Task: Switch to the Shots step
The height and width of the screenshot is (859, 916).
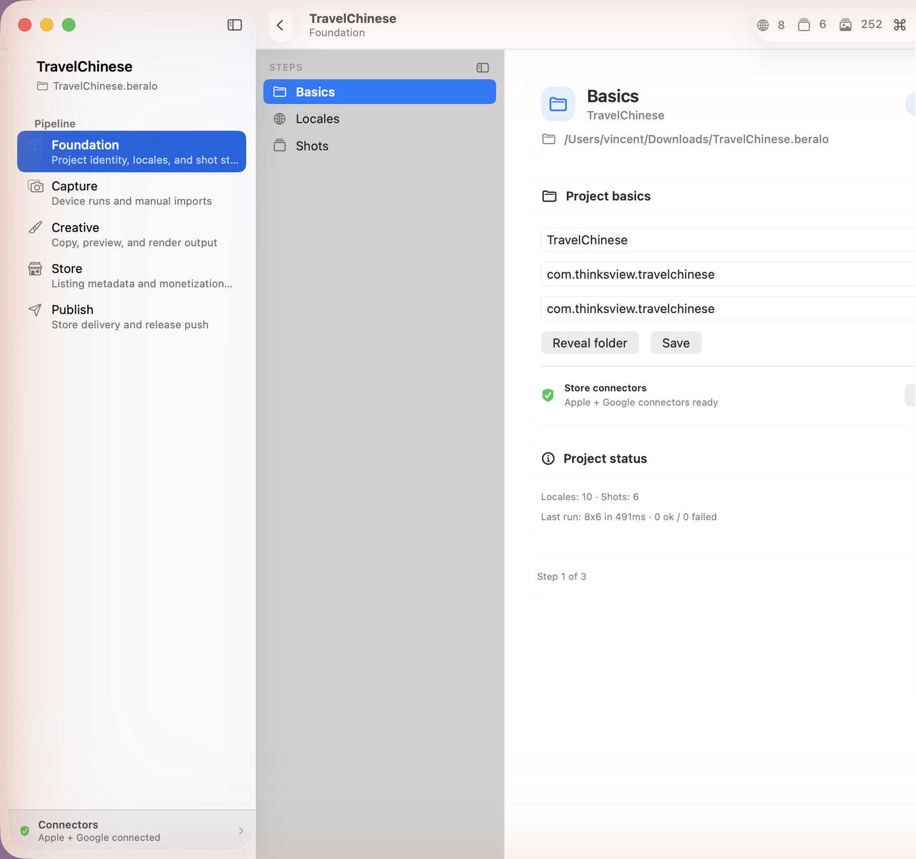Action: tap(380, 146)
